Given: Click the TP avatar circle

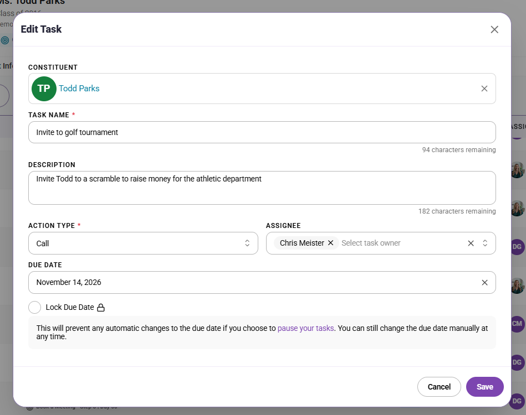Looking at the screenshot, I should point(44,89).
